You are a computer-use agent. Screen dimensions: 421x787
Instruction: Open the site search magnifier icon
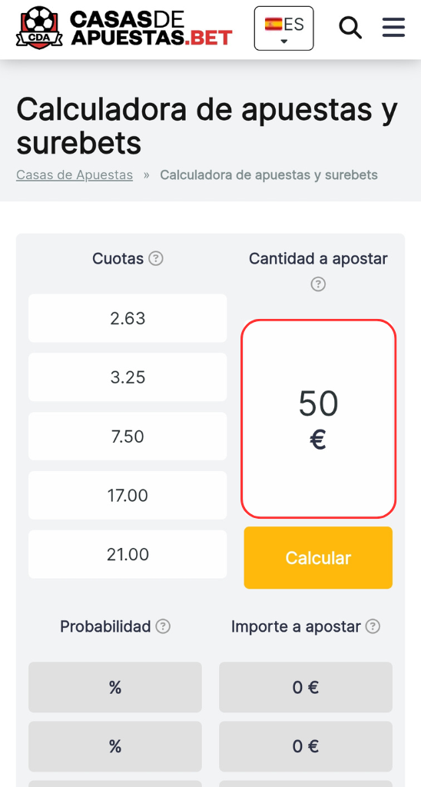(350, 28)
